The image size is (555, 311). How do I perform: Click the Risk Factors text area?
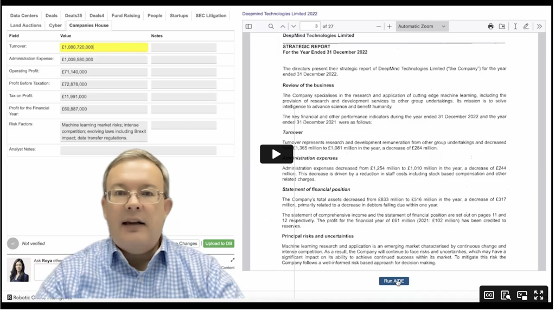pyautogui.click(x=104, y=132)
